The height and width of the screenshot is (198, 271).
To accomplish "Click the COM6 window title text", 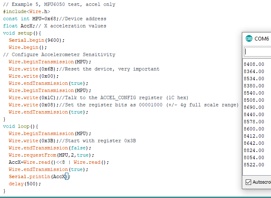I will pos(261,39).
